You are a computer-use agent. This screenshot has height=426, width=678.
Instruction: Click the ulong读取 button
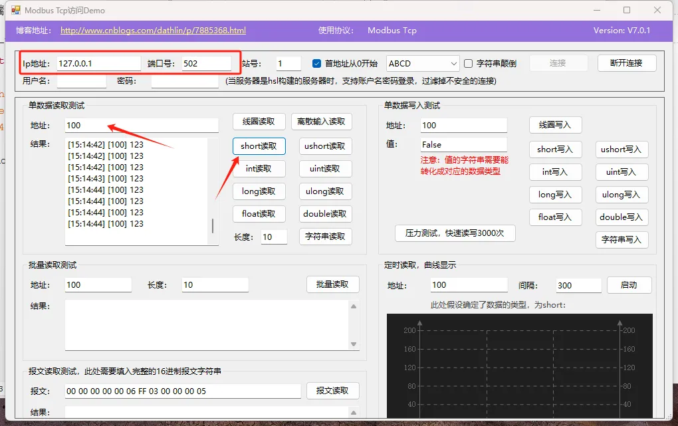point(325,191)
